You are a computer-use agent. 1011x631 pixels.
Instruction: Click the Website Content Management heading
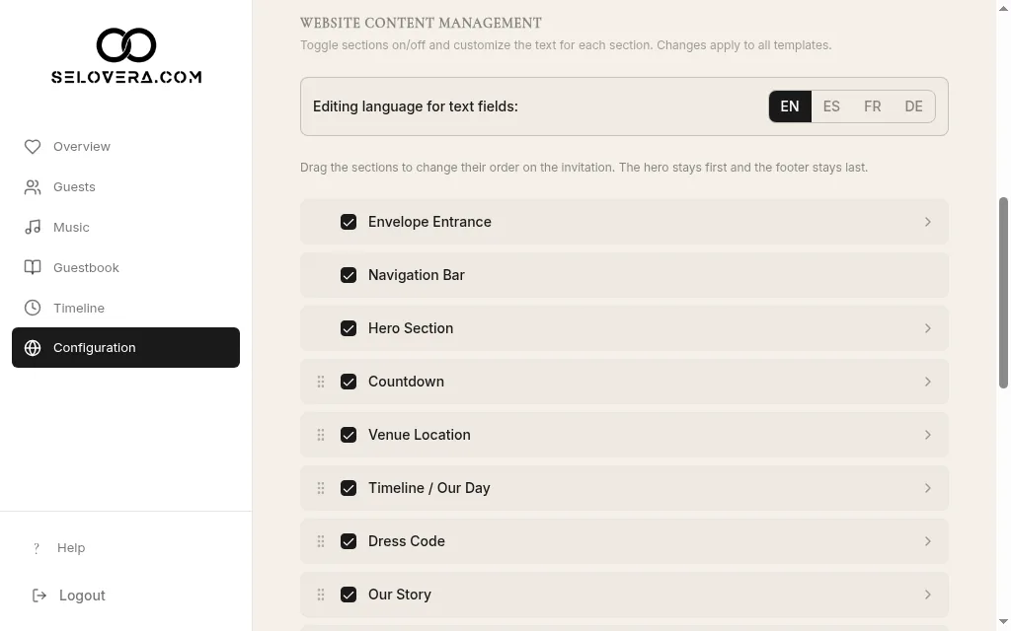coord(421,24)
